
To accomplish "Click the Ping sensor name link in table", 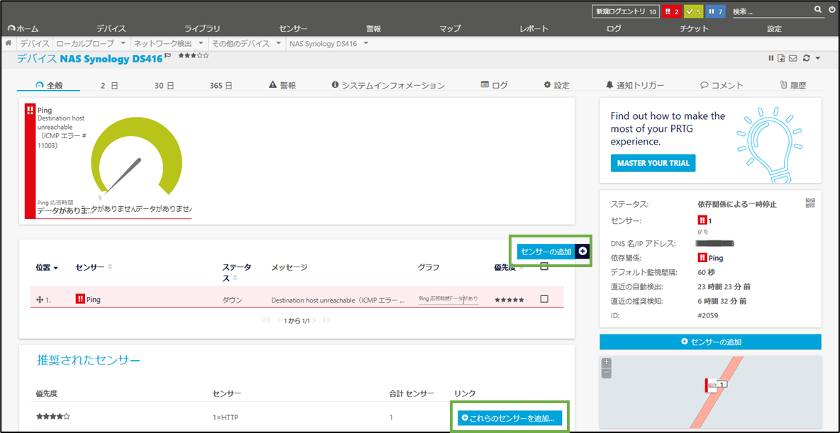I will [x=93, y=300].
